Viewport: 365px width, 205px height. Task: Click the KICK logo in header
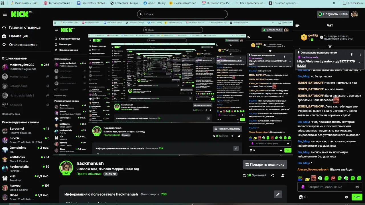21,14
